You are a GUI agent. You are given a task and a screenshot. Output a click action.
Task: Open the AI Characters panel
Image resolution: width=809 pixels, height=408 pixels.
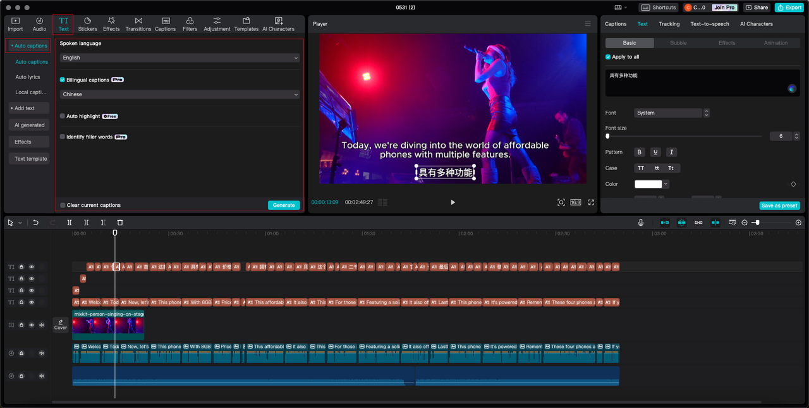pos(278,24)
